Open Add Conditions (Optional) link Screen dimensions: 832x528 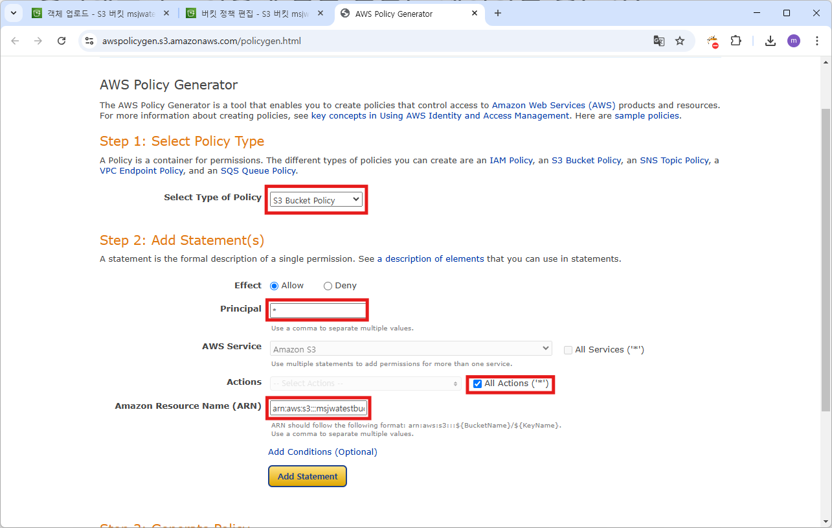pos(322,452)
